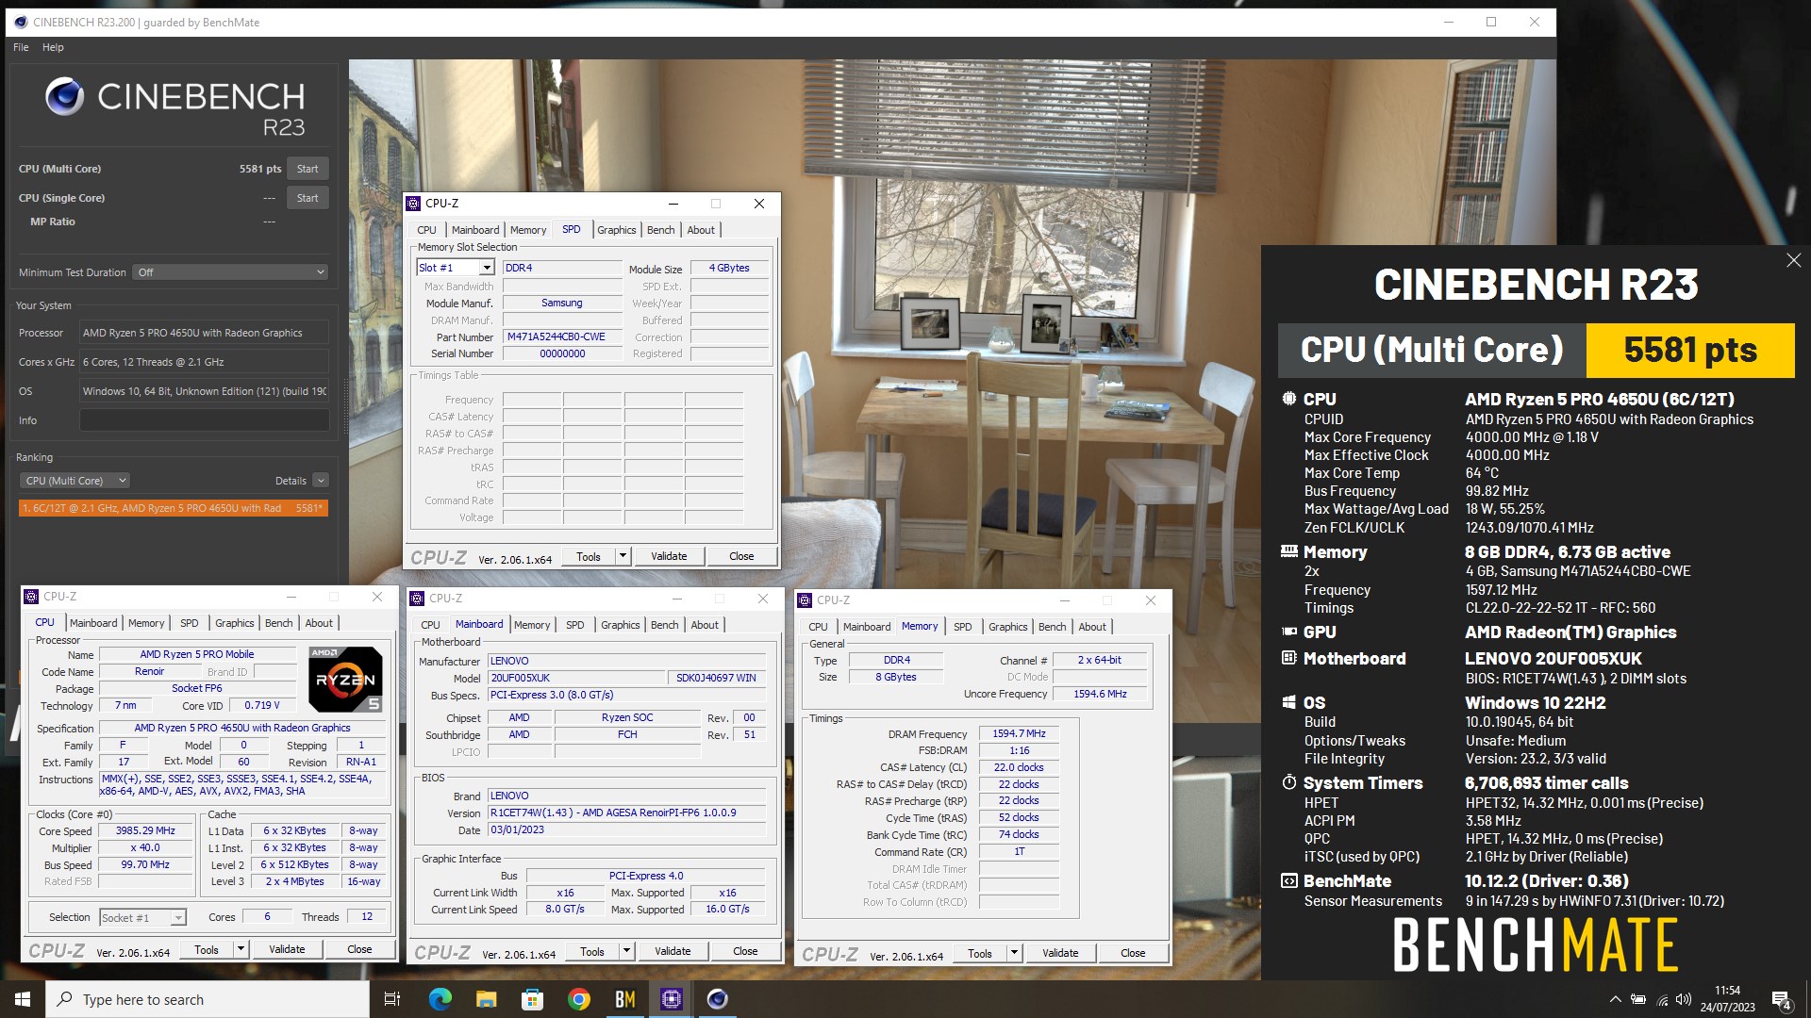Launch Microsoft Edge from taskbar
The height and width of the screenshot is (1018, 1811).
[x=440, y=999]
